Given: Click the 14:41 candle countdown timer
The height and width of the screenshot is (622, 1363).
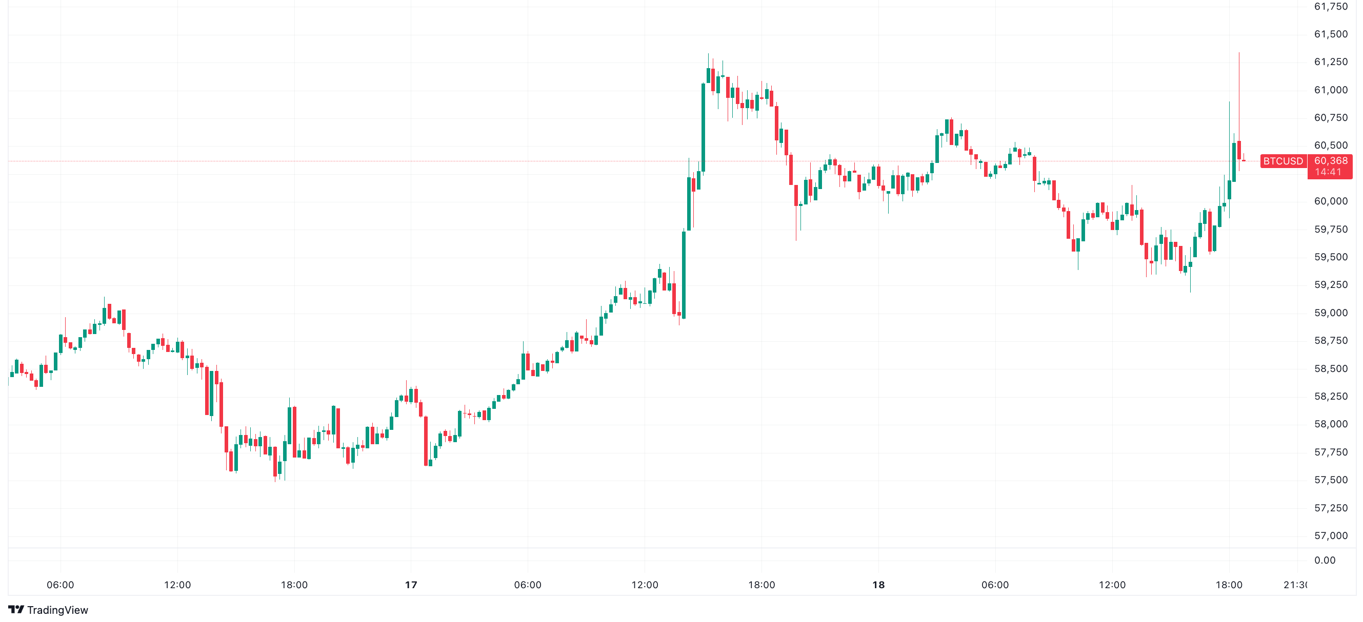Looking at the screenshot, I should [x=1328, y=172].
